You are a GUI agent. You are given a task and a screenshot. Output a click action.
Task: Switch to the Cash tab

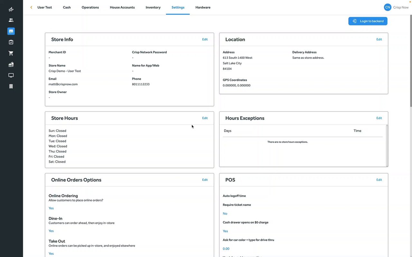coord(67,7)
